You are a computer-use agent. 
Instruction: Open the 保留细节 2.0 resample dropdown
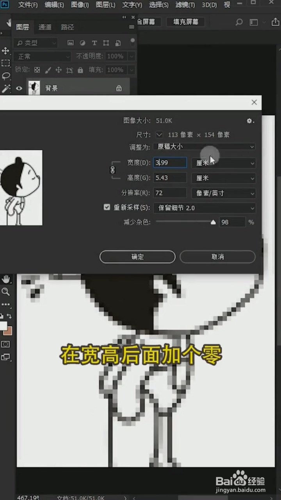(205, 208)
